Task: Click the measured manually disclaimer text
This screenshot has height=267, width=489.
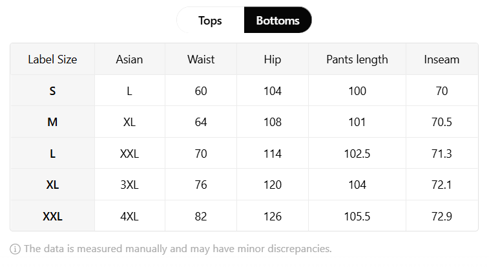Action: (178, 249)
